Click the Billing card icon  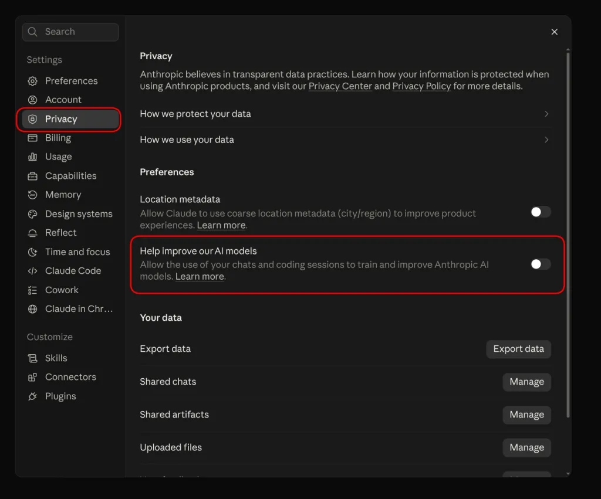coord(33,138)
